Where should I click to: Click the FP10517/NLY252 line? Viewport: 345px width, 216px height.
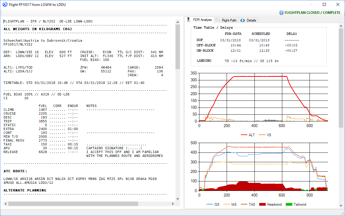pyautogui.click(x=18, y=44)
